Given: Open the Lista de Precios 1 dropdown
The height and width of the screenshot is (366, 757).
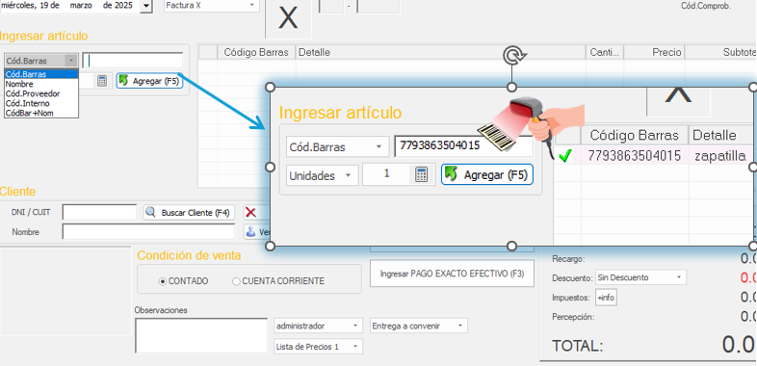Looking at the screenshot, I should [x=318, y=347].
